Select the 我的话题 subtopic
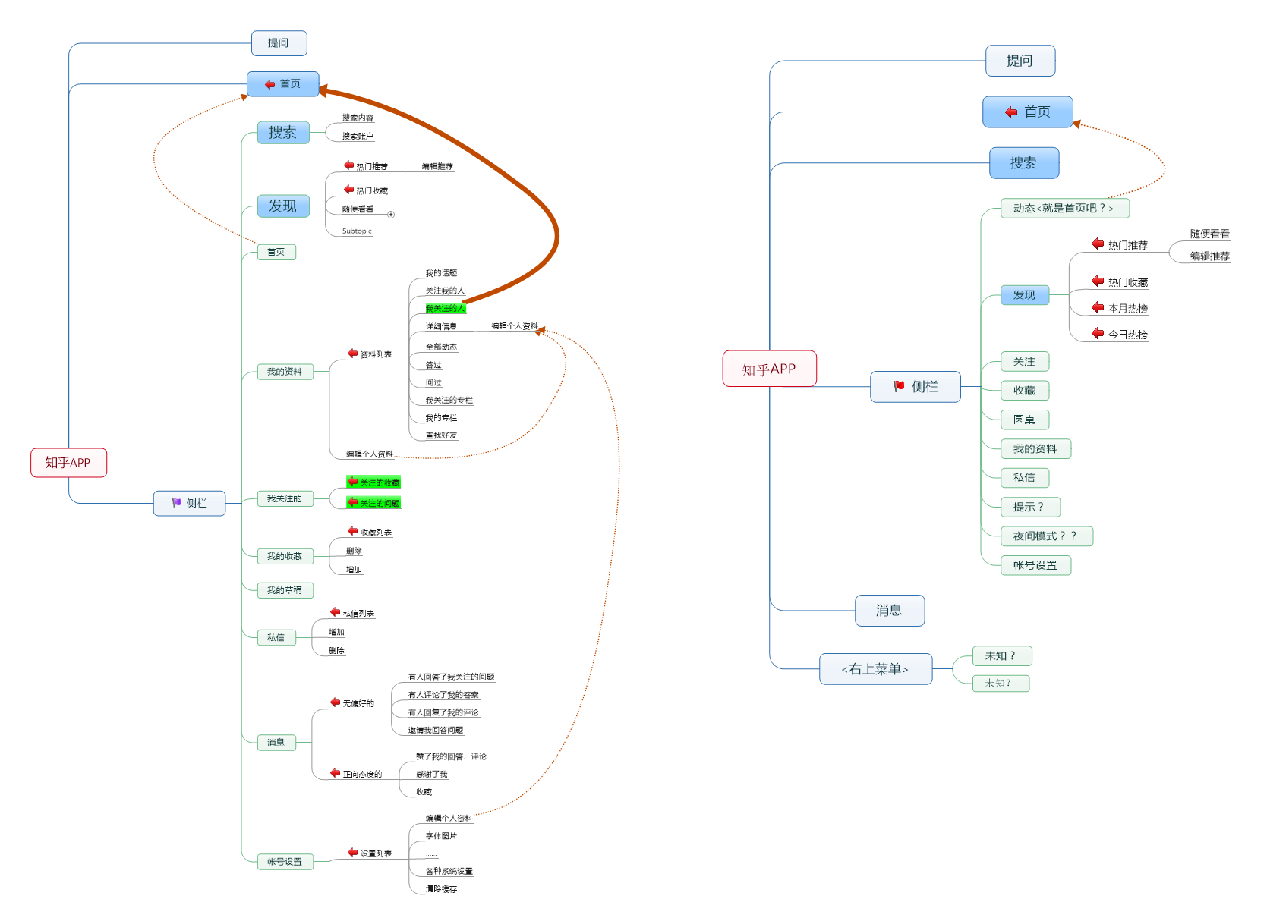Screen dimensions: 1267x924 (441, 273)
